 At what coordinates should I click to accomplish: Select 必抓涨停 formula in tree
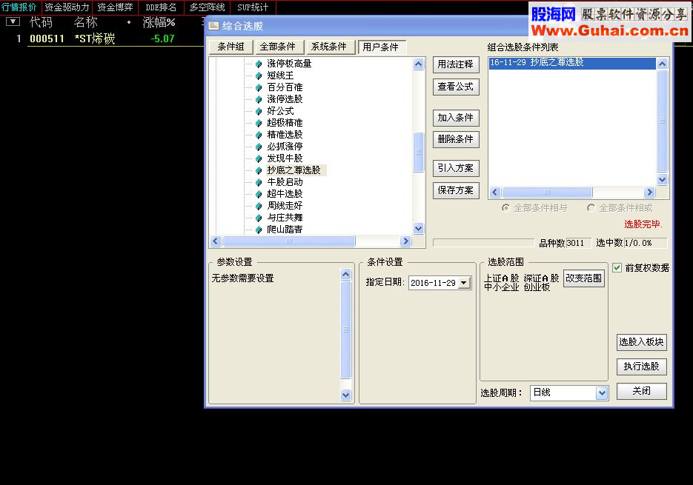[x=285, y=147]
